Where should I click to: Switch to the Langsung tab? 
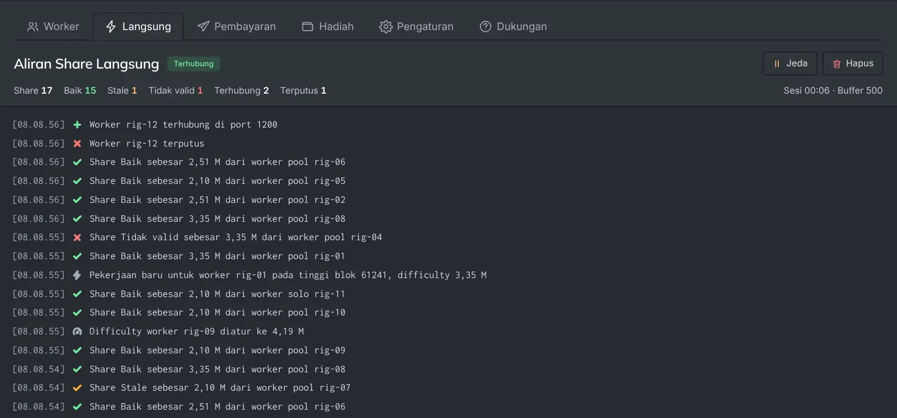[138, 27]
